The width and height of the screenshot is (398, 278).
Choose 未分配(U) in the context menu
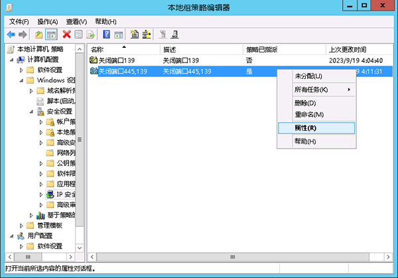[316, 76]
